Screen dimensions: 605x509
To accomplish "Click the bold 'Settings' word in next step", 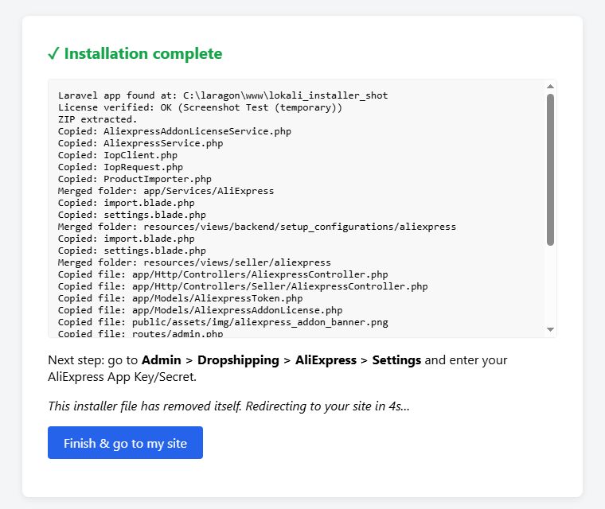I will (396, 360).
